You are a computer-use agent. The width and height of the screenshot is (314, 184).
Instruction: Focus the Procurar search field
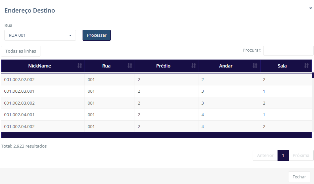coord(288,51)
